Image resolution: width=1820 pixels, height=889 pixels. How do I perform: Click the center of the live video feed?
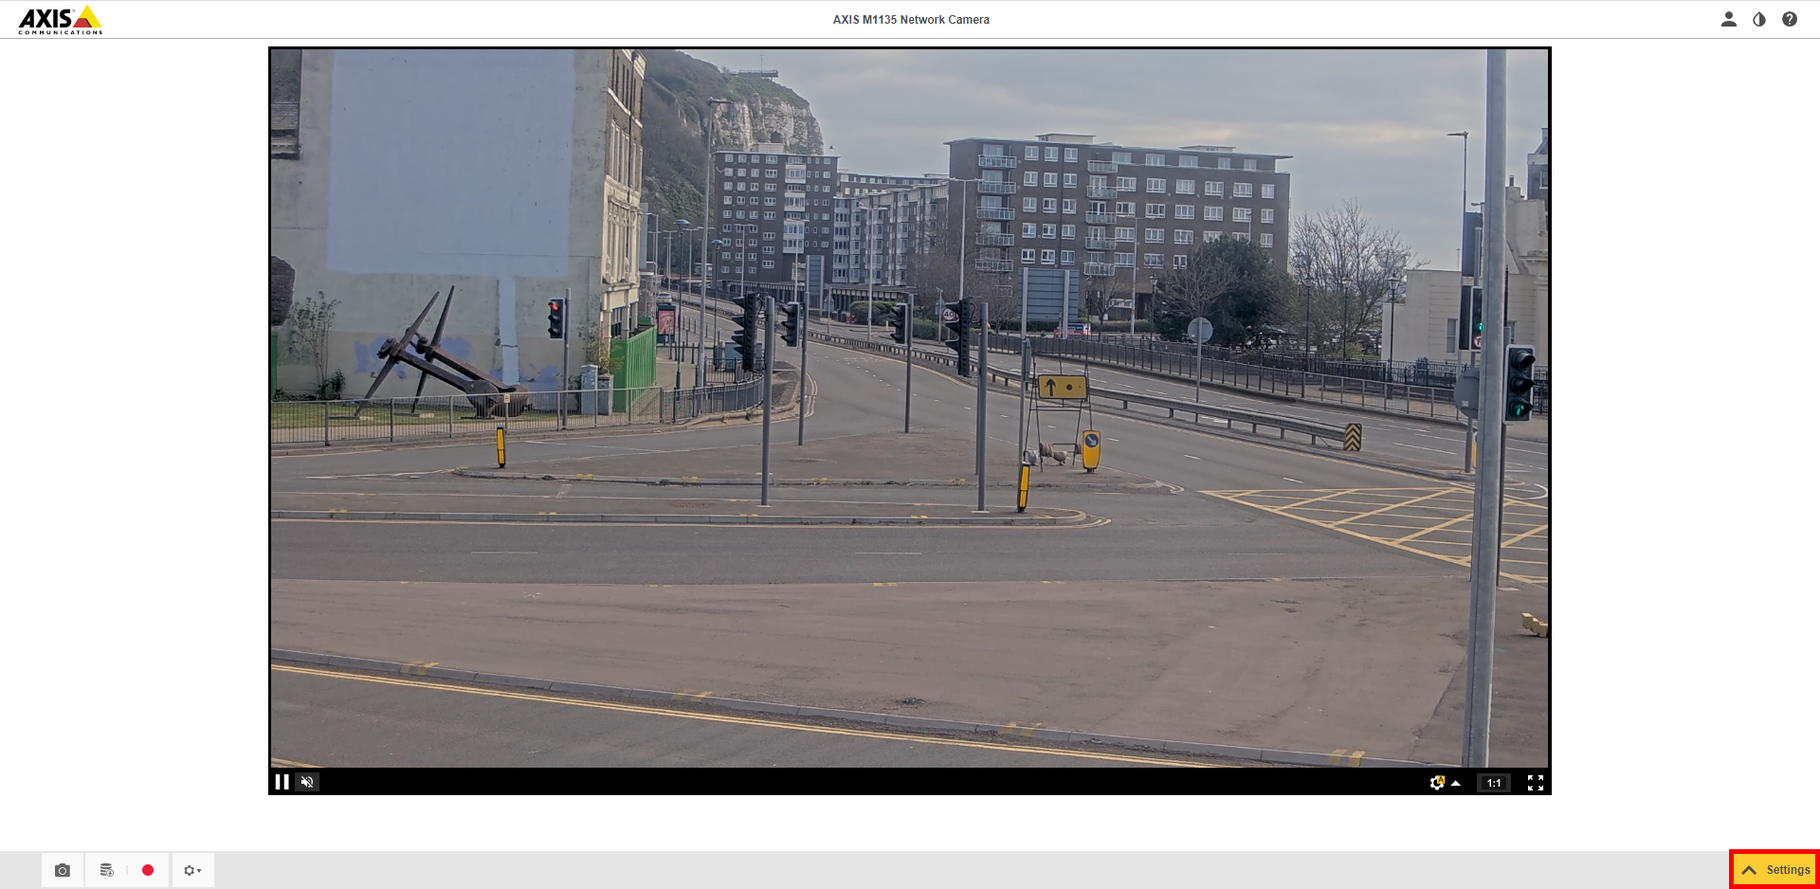pyautogui.click(x=910, y=408)
